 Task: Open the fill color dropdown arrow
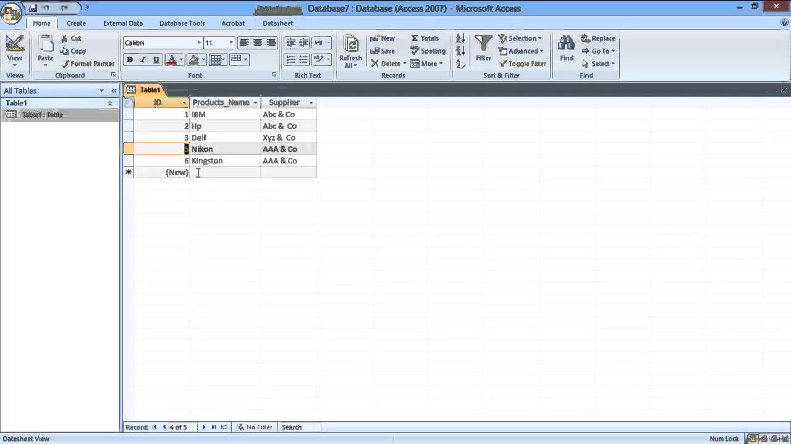tap(203, 60)
